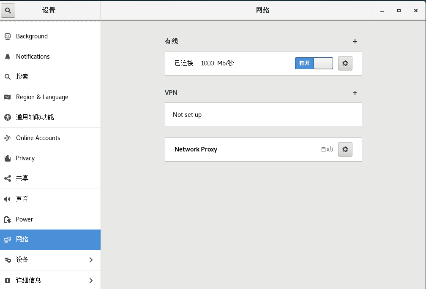Viewport: 426px width, 289px height.
Task: Turn off the wired connection switch
Action: 314,63
